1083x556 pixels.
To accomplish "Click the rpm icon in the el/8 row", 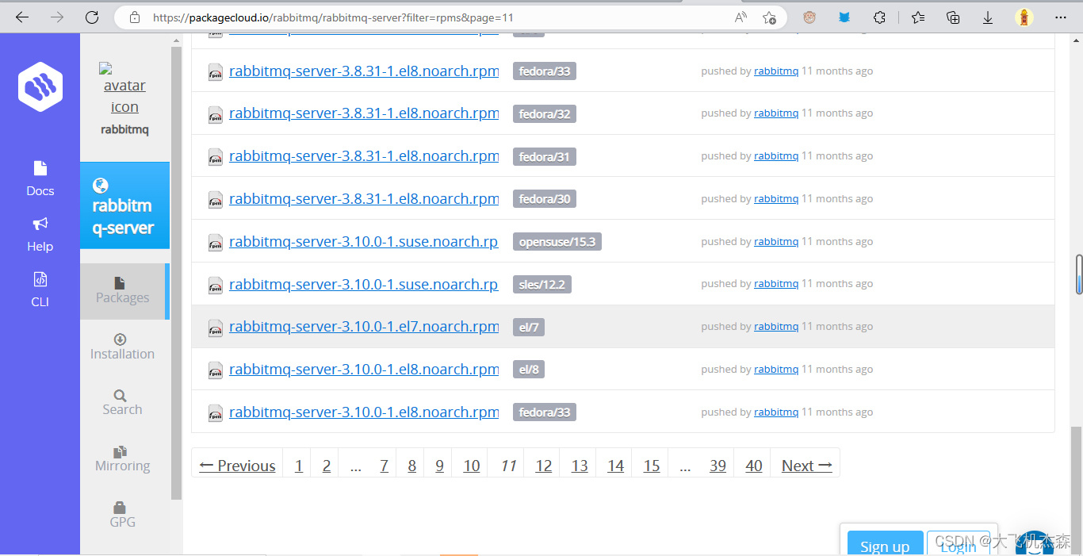I will coord(215,370).
